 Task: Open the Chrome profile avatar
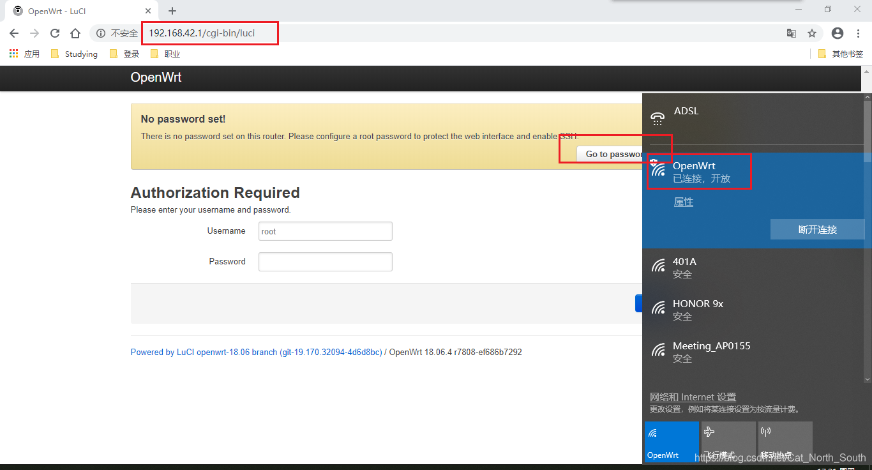tap(838, 33)
